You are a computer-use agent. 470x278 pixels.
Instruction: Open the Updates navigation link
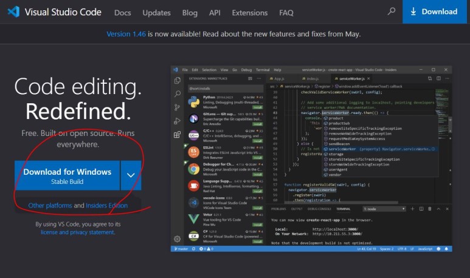click(x=156, y=13)
